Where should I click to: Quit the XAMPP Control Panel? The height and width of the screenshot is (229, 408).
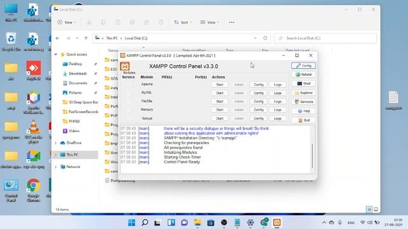click(303, 120)
